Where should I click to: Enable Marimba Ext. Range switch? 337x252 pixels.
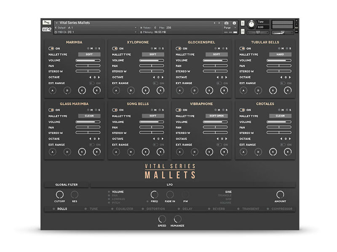(x=92, y=83)
